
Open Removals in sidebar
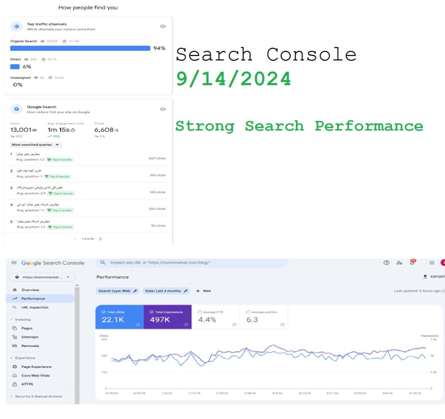coord(40,346)
